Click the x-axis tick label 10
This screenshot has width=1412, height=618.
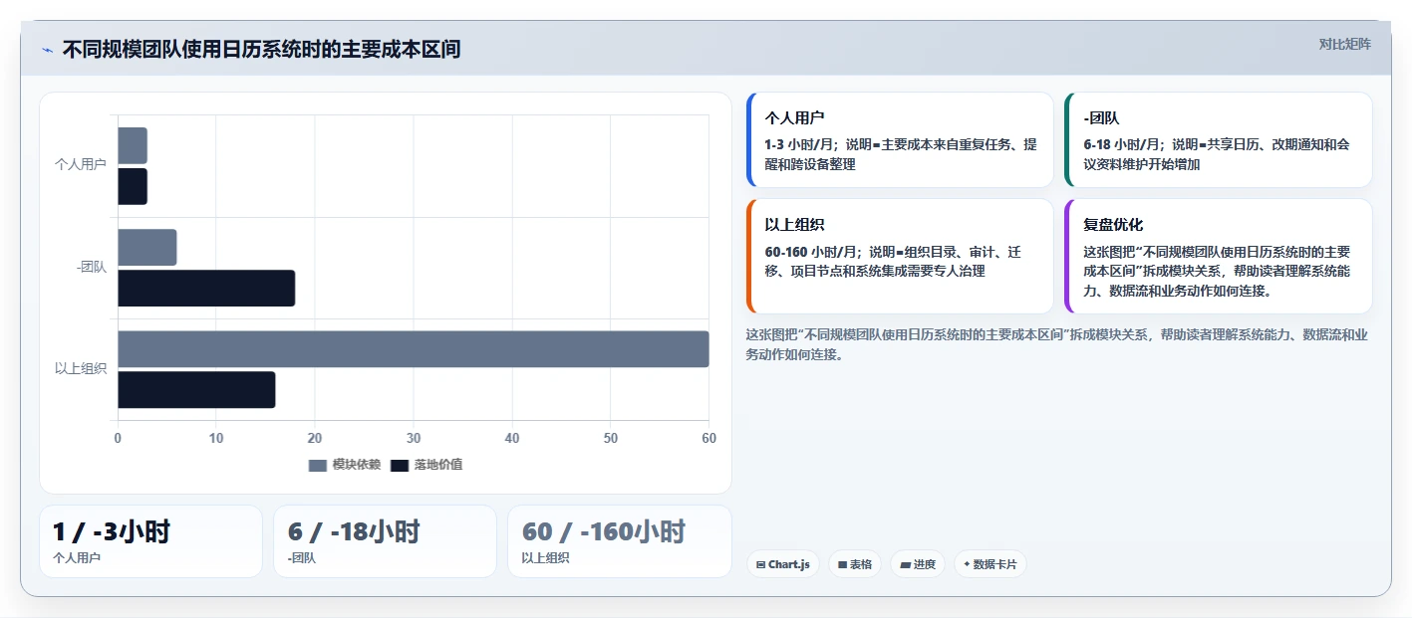click(x=216, y=438)
